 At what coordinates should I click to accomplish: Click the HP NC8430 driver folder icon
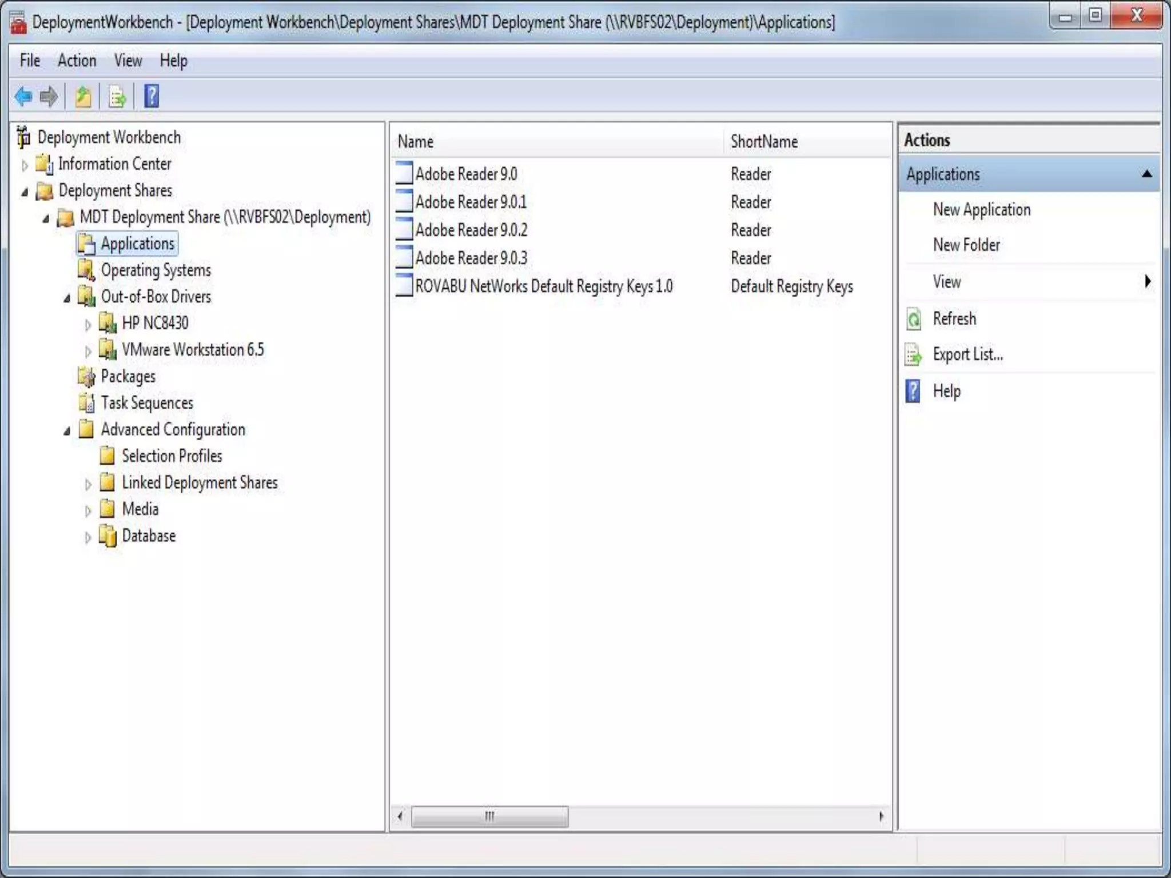coord(107,324)
